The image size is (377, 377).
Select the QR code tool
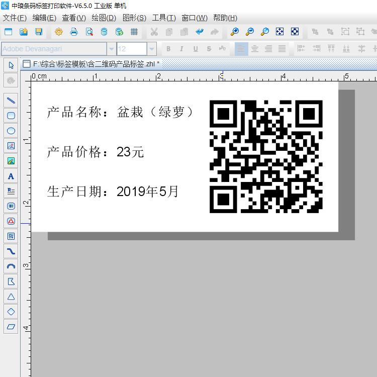11,236
